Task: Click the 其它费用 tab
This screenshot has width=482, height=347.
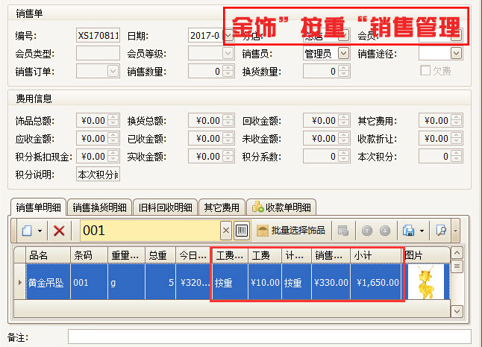Action: (222, 207)
